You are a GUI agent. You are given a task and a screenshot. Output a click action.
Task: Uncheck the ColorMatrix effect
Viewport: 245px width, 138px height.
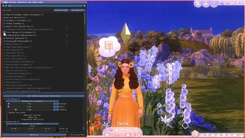pos(4,20)
